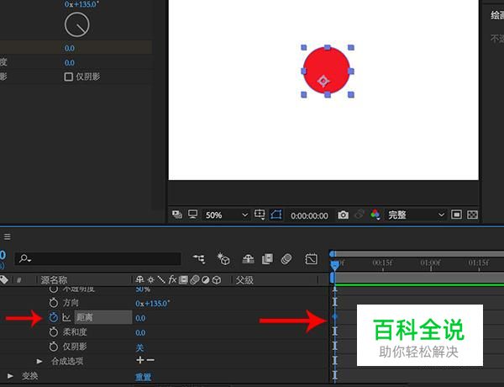
Task: Click the region of interest icon
Action: (x=456, y=215)
